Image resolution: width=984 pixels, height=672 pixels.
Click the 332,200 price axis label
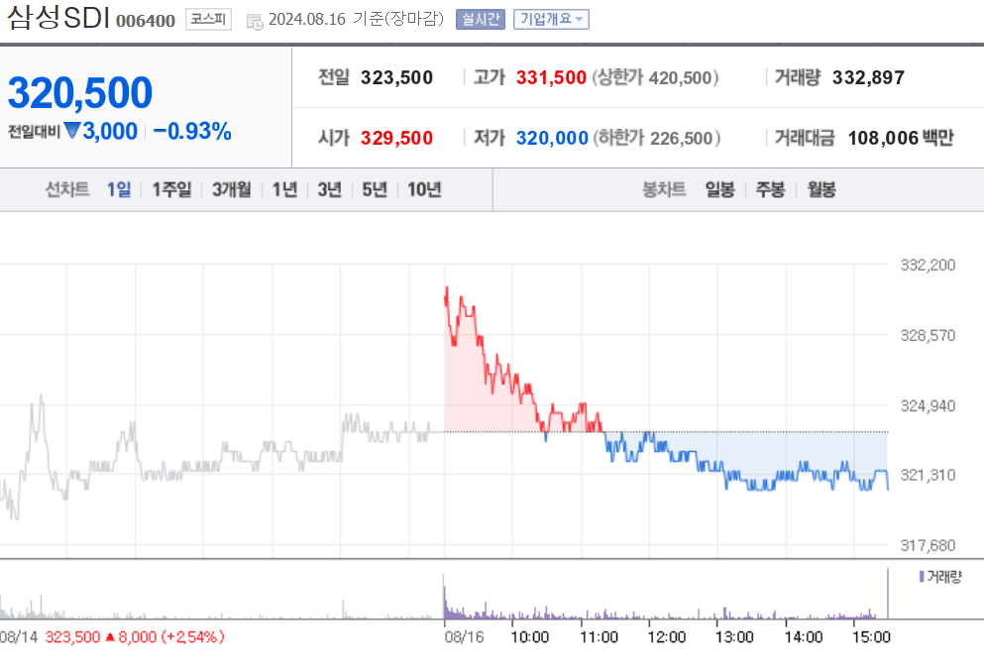928,265
